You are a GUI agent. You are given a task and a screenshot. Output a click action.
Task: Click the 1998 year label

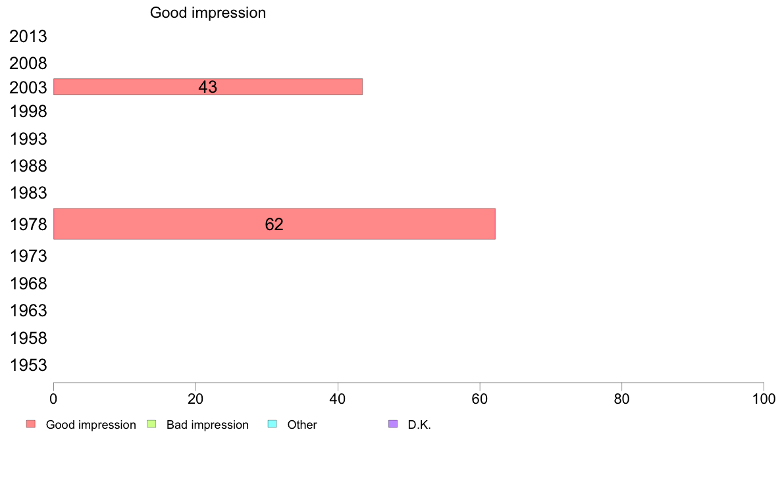click(28, 111)
